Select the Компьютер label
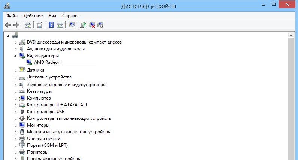This screenshot has width=298, height=160. click(x=39, y=98)
